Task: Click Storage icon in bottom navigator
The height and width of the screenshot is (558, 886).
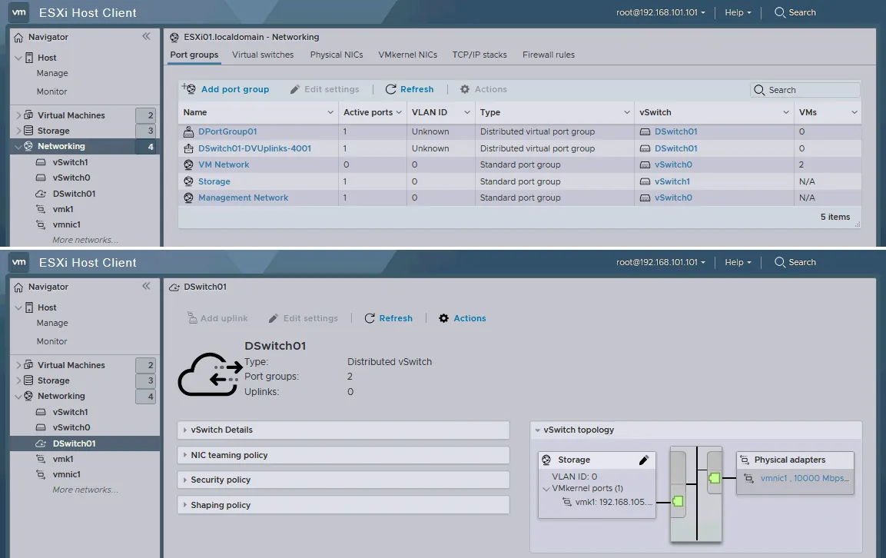Action: pos(29,380)
